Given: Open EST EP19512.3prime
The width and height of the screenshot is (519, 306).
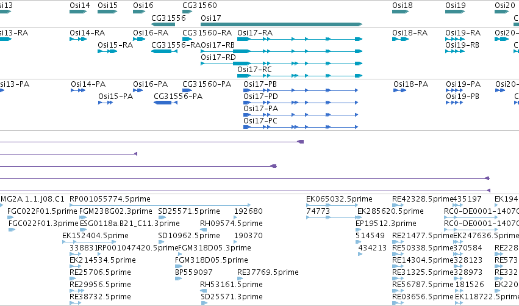Looking at the screenshot, I should (386, 224).
